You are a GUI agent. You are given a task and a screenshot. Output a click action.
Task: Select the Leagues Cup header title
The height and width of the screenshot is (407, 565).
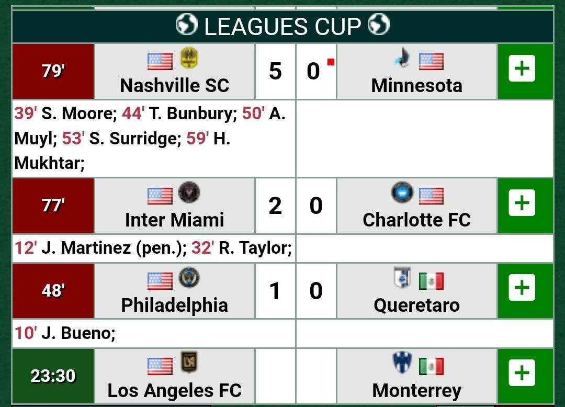(x=283, y=26)
